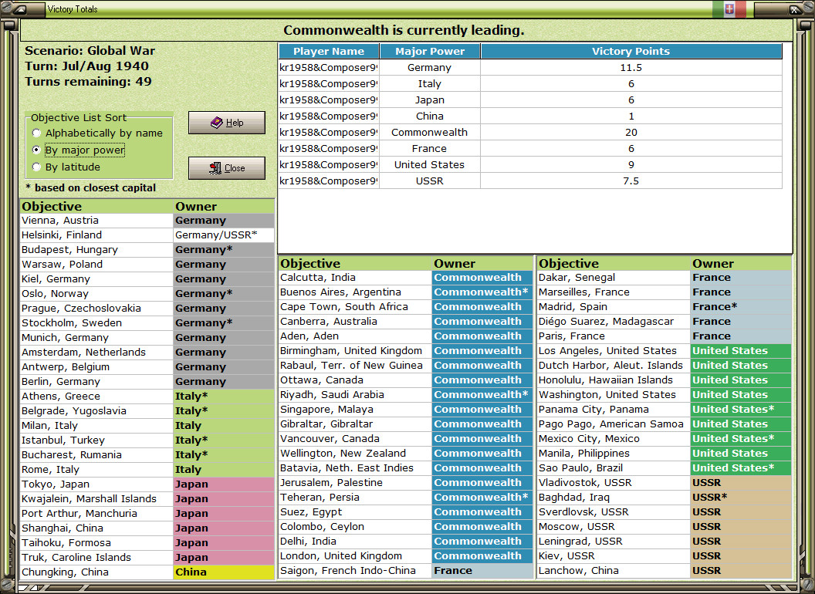Open the Help button
Screen dimensions: 815x594
click(227, 123)
